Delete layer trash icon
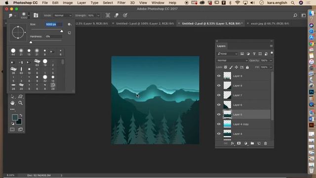 (x=266, y=143)
